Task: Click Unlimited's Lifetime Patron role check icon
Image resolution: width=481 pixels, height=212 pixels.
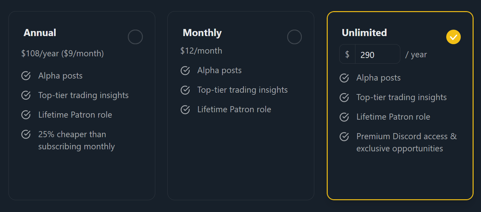Action: [344, 117]
